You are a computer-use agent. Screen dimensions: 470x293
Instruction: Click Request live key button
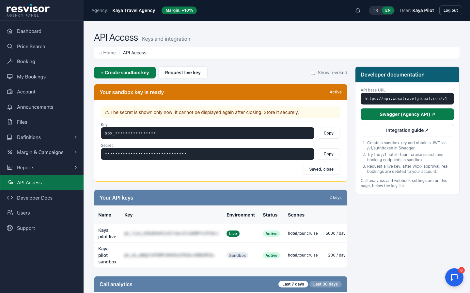point(183,73)
